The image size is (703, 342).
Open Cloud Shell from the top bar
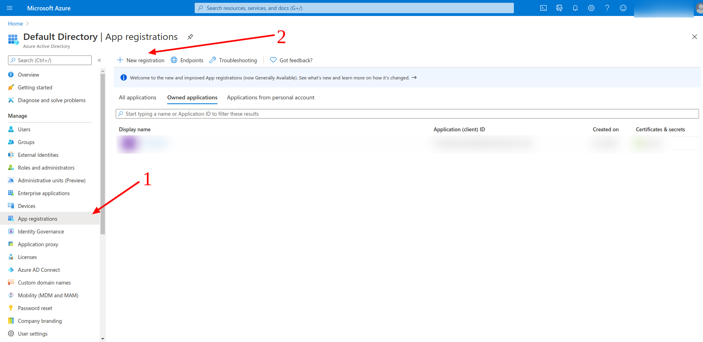(543, 8)
